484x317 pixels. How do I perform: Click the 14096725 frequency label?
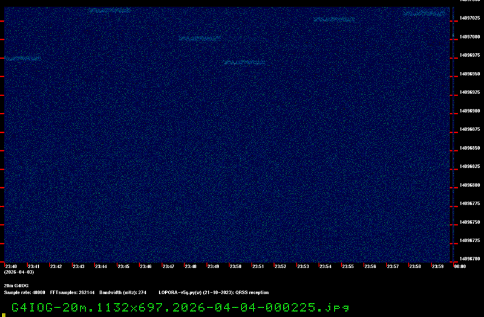click(x=470, y=240)
